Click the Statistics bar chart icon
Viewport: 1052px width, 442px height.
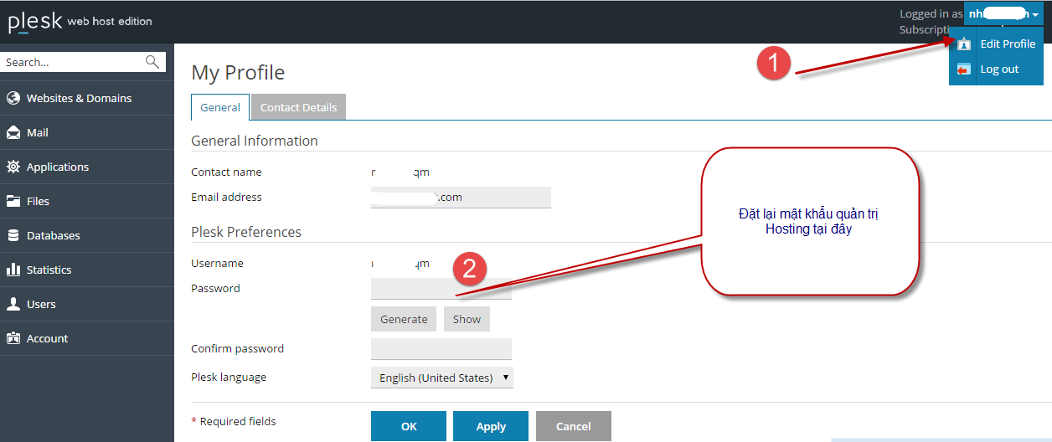point(13,270)
